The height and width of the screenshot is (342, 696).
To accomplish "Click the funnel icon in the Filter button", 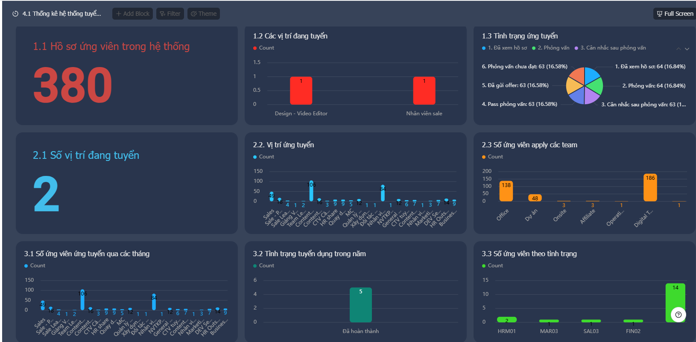I will pyautogui.click(x=163, y=14).
